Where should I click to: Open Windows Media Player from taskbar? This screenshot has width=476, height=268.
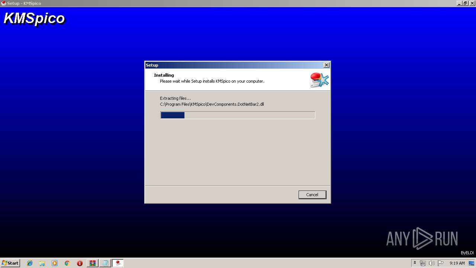(55, 263)
